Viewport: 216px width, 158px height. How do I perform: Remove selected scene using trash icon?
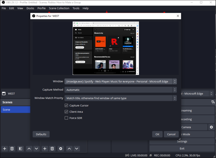click(12, 149)
